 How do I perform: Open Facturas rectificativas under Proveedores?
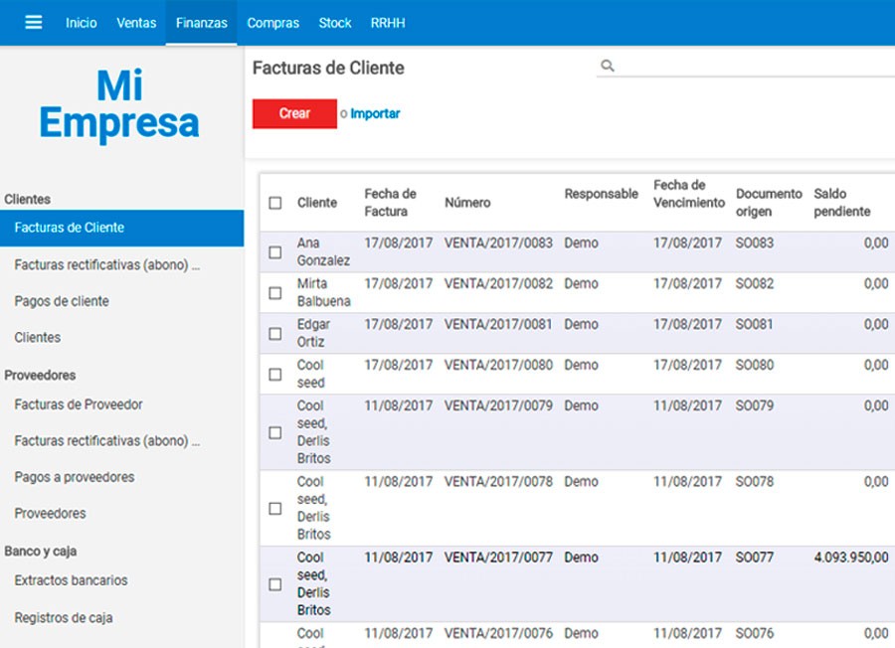[106, 441]
